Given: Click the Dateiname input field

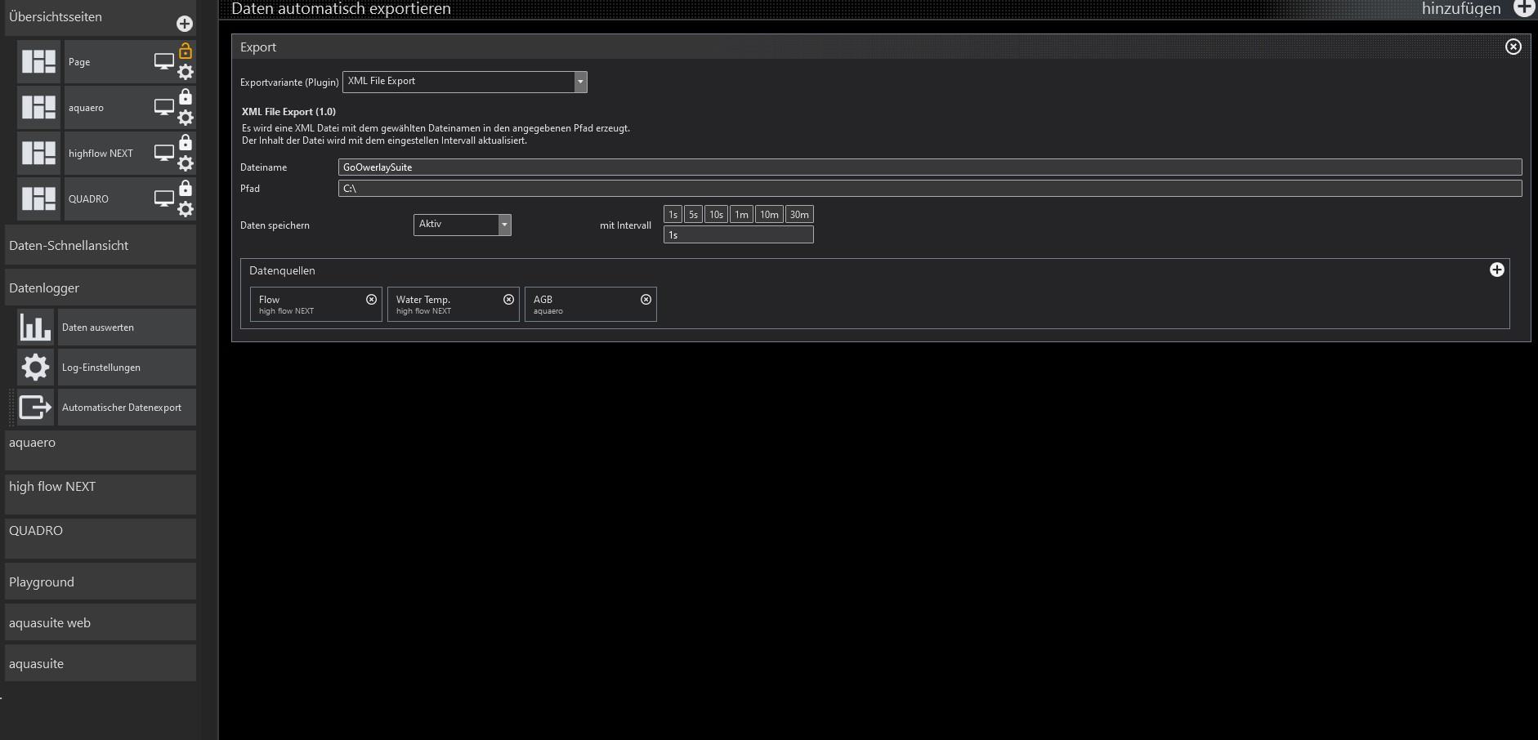Looking at the screenshot, I should pyautogui.click(x=930, y=167).
